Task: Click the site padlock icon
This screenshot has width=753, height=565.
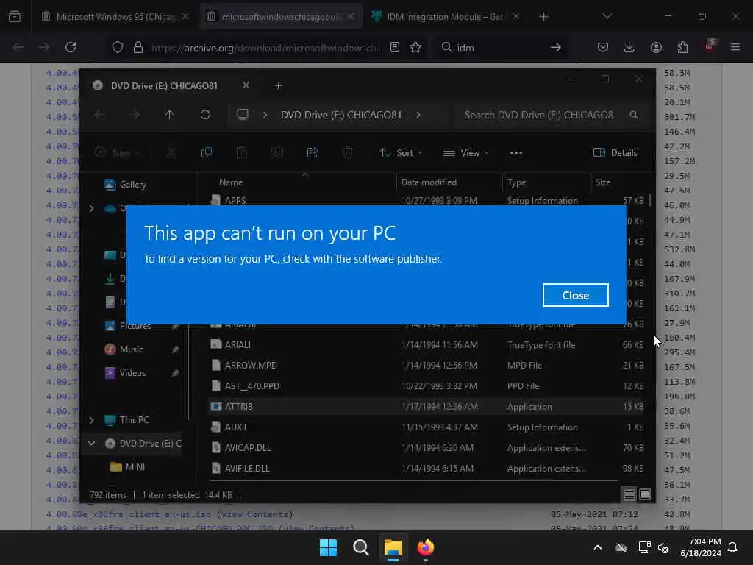Action: (138, 47)
